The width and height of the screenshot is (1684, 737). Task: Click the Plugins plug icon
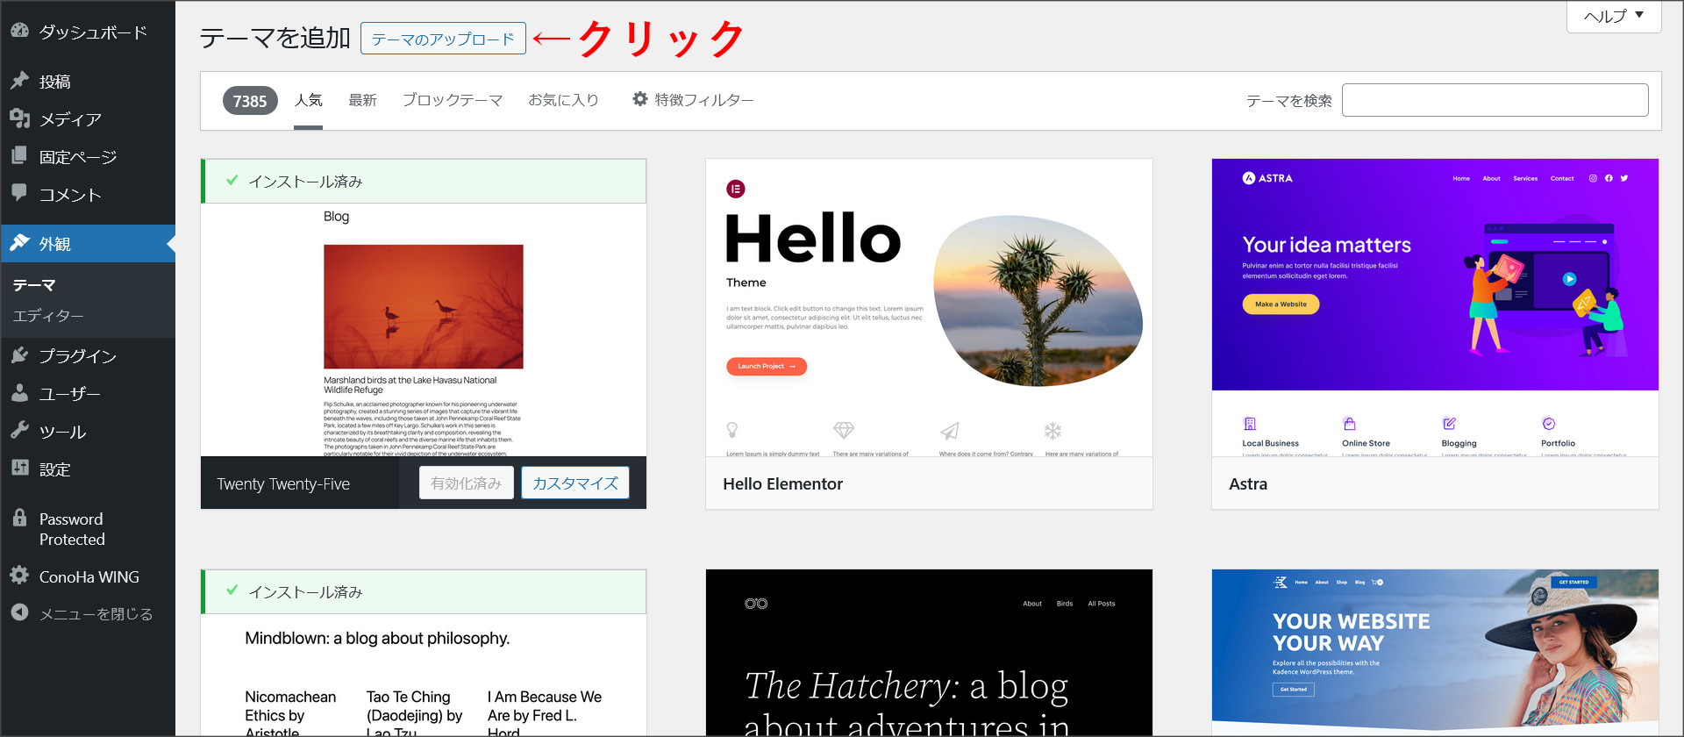point(19,355)
